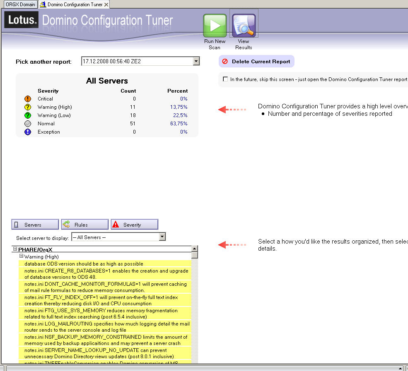Select the CREATE_R8_DATABASES=1 rule row
The image size is (408, 371).
105,274
